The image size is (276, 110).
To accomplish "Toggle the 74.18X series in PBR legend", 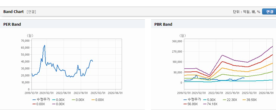I will 210,104.
